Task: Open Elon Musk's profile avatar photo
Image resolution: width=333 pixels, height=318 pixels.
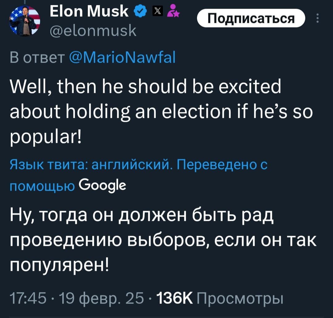Action: point(23,22)
